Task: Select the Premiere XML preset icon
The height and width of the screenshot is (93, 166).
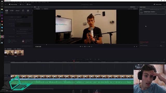Action: [x=28, y=11]
